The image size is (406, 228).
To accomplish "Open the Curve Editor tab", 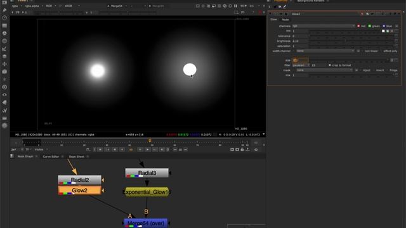I will click(x=51, y=156).
